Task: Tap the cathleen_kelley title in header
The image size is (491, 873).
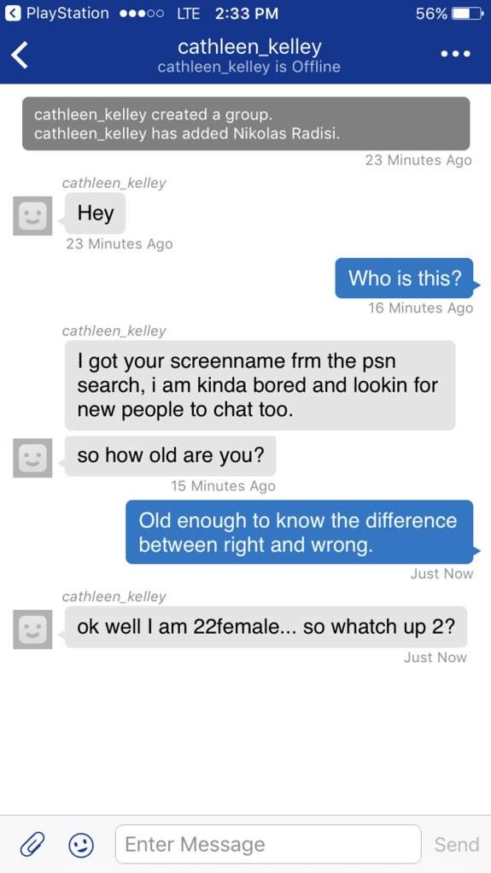Action: (249, 46)
